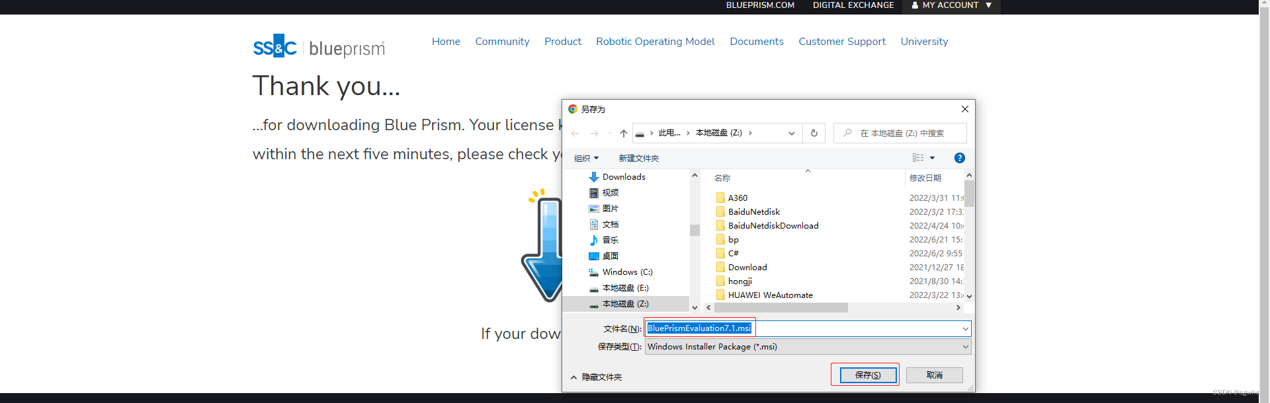
Task: Click the SS&C Blue Prism logo
Action: point(319,46)
